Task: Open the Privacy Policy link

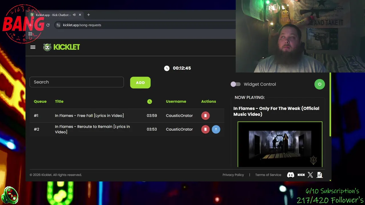Action: click(233, 175)
